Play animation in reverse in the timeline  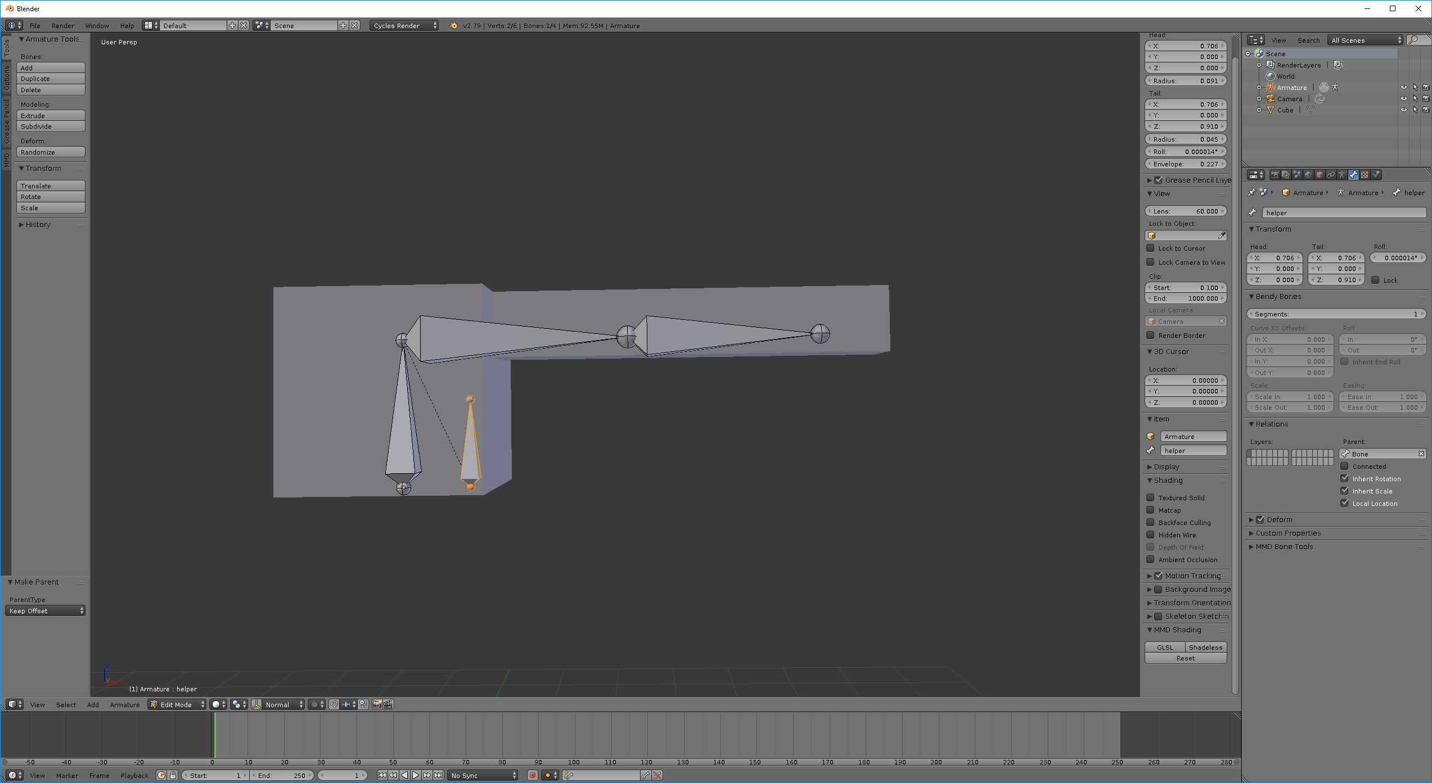(404, 775)
